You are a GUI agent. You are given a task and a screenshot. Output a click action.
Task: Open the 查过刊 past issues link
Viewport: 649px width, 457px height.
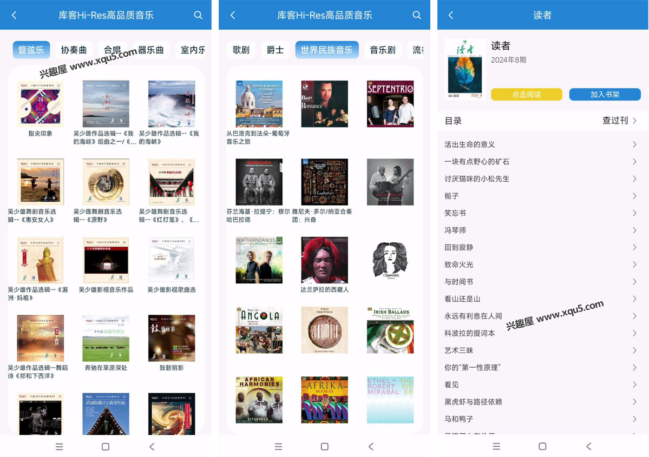click(x=619, y=121)
